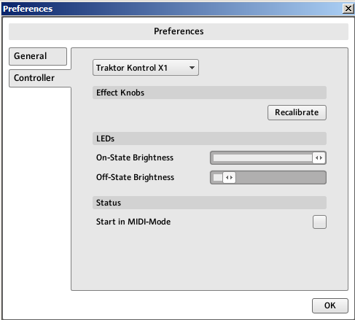Switch to the General tab
Viewport: 355px width, 320px height.
[x=38, y=56]
